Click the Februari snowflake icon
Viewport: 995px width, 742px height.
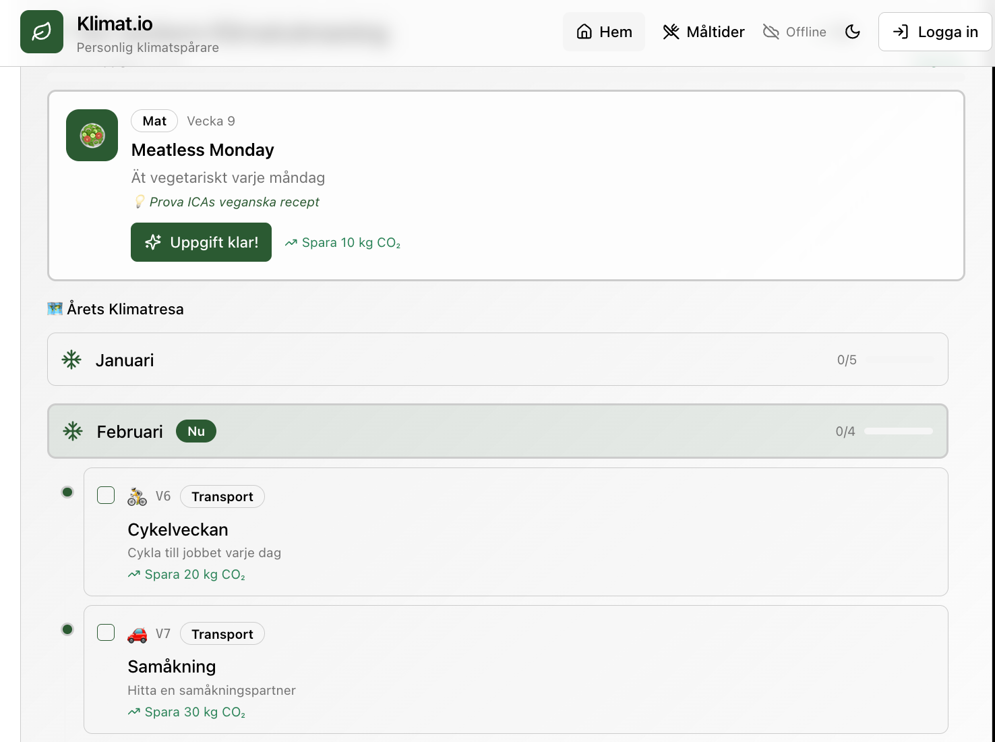coord(73,431)
